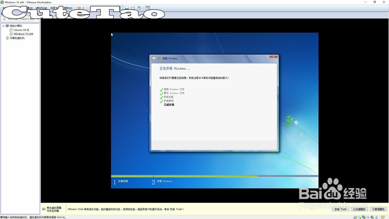Screen dimensions: 389x219
Task: Restore down the VMware Workstation window
Action: [x=375, y=2]
